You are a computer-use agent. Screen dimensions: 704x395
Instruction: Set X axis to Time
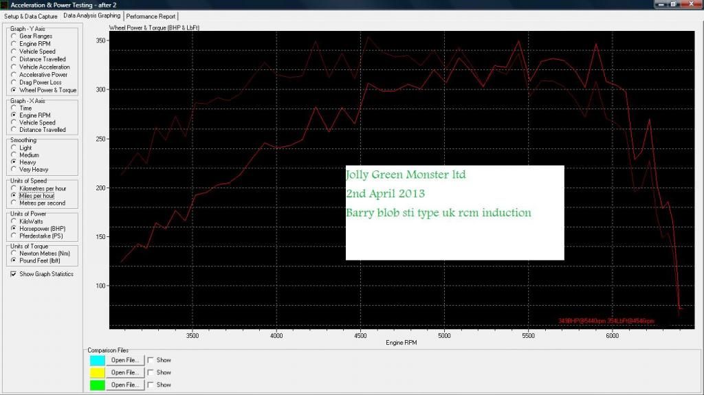point(14,109)
